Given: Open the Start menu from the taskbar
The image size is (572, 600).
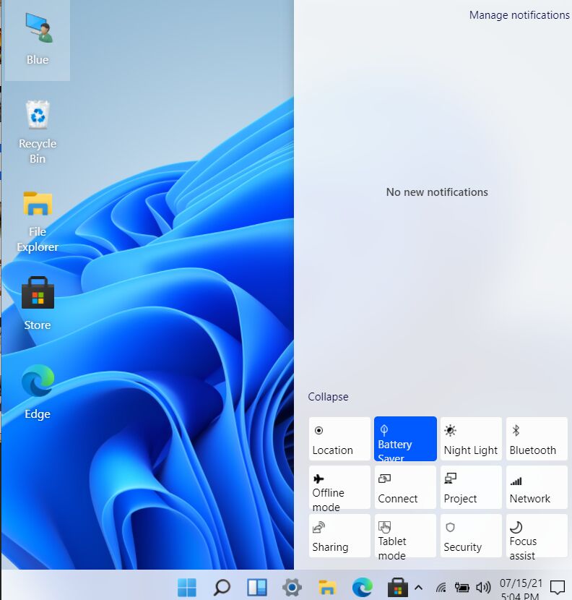Looking at the screenshot, I should (187, 586).
